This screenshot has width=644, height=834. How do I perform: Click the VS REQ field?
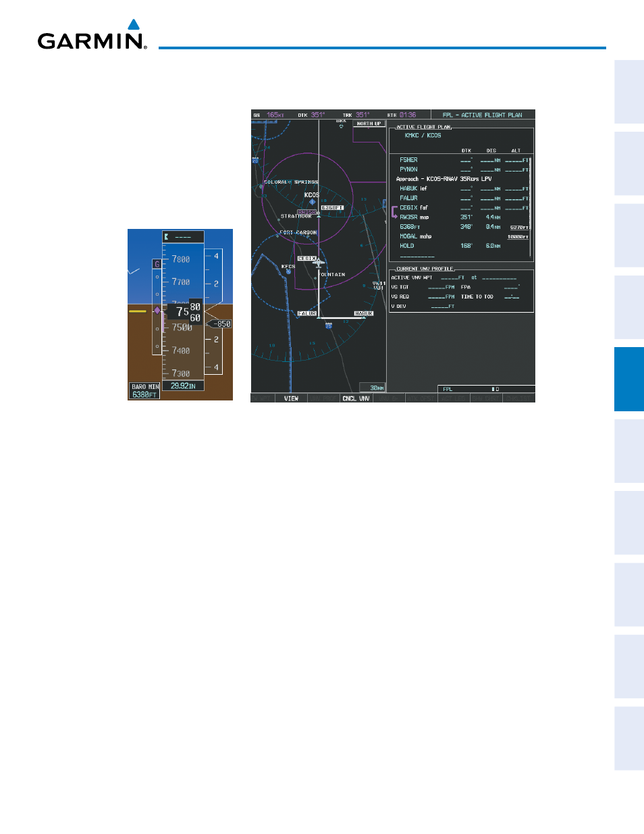[423, 296]
